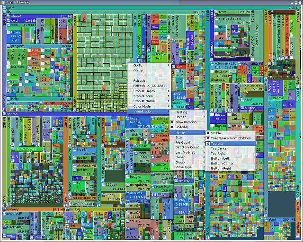This screenshot has width=303, height=242.
Task: Click the file icon on libbf_svx tile
Action: click(x=29, y=51)
